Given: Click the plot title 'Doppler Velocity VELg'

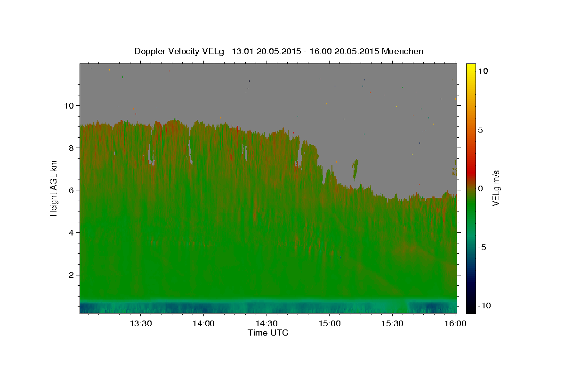Looking at the screenshot, I should (x=179, y=51).
